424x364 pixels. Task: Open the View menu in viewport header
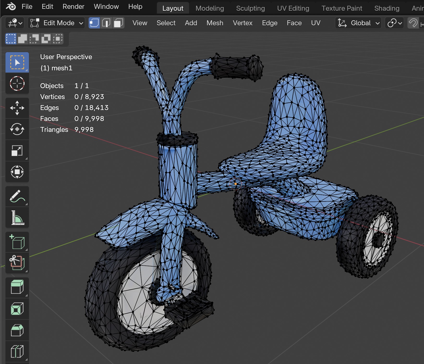pyautogui.click(x=140, y=23)
